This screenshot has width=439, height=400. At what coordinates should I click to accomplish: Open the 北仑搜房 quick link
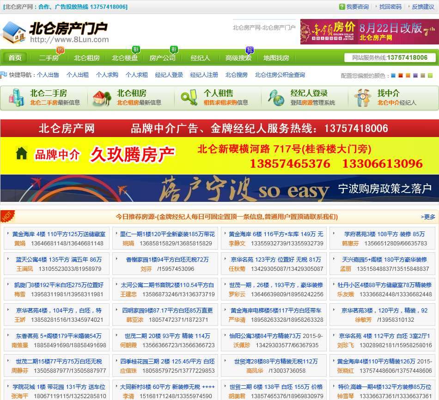click(x=237, y=75)
